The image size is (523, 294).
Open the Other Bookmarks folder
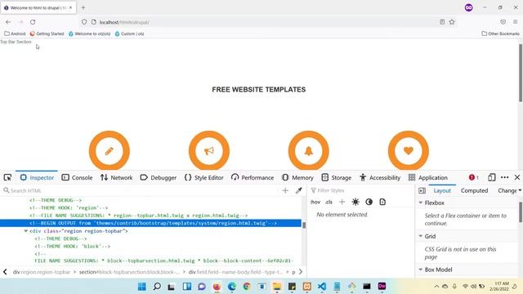click(501, 33)
